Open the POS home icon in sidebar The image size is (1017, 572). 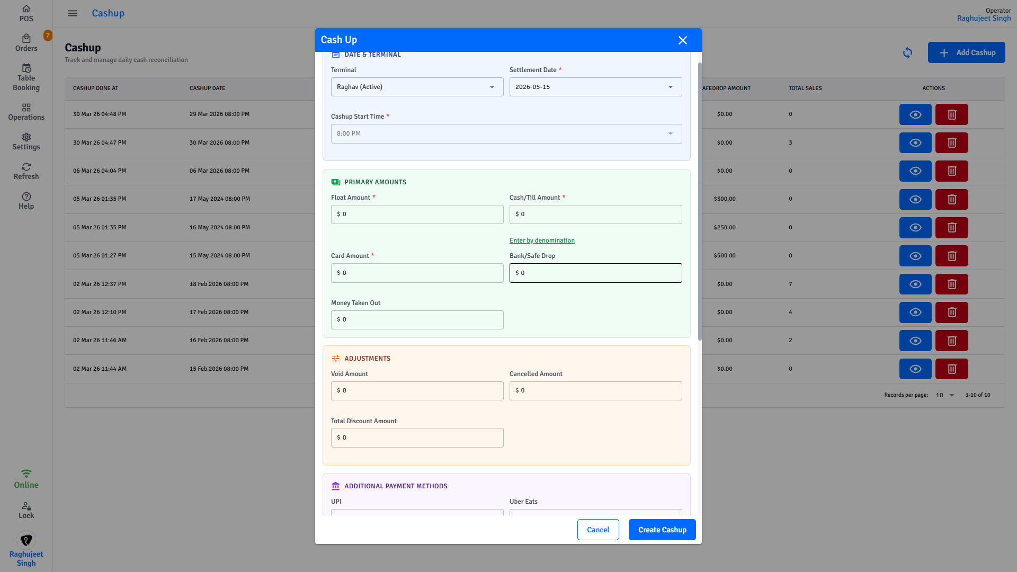[x=26, y=13]
